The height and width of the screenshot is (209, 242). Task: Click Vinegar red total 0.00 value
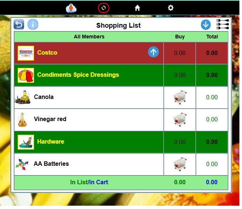tap(212, 119)
